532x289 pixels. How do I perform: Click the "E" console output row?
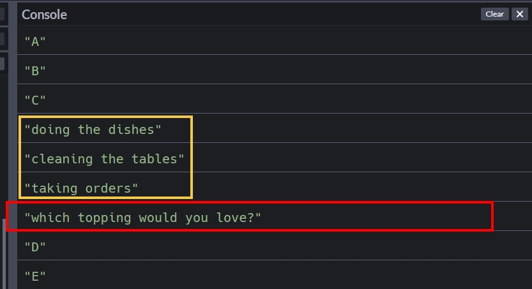[35, 276]
